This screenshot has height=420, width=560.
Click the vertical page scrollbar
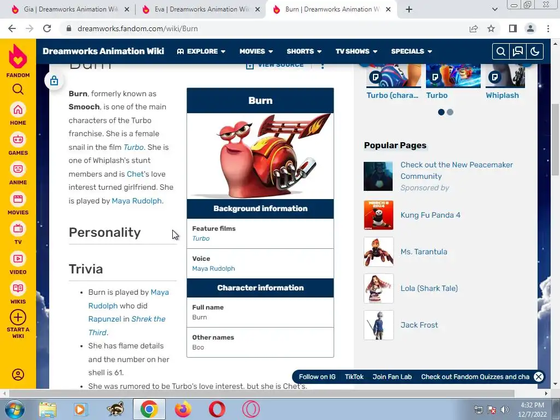tap(556, 139)
